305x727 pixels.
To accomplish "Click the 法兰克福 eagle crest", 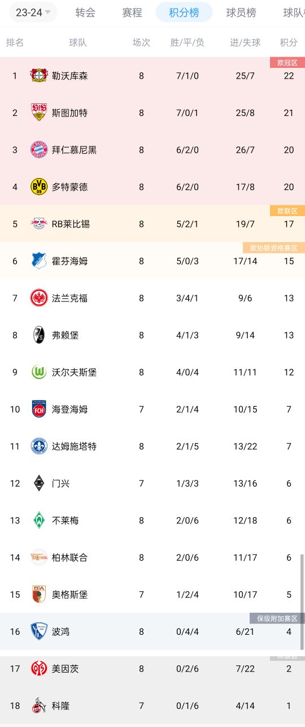I will click(39, 298).
